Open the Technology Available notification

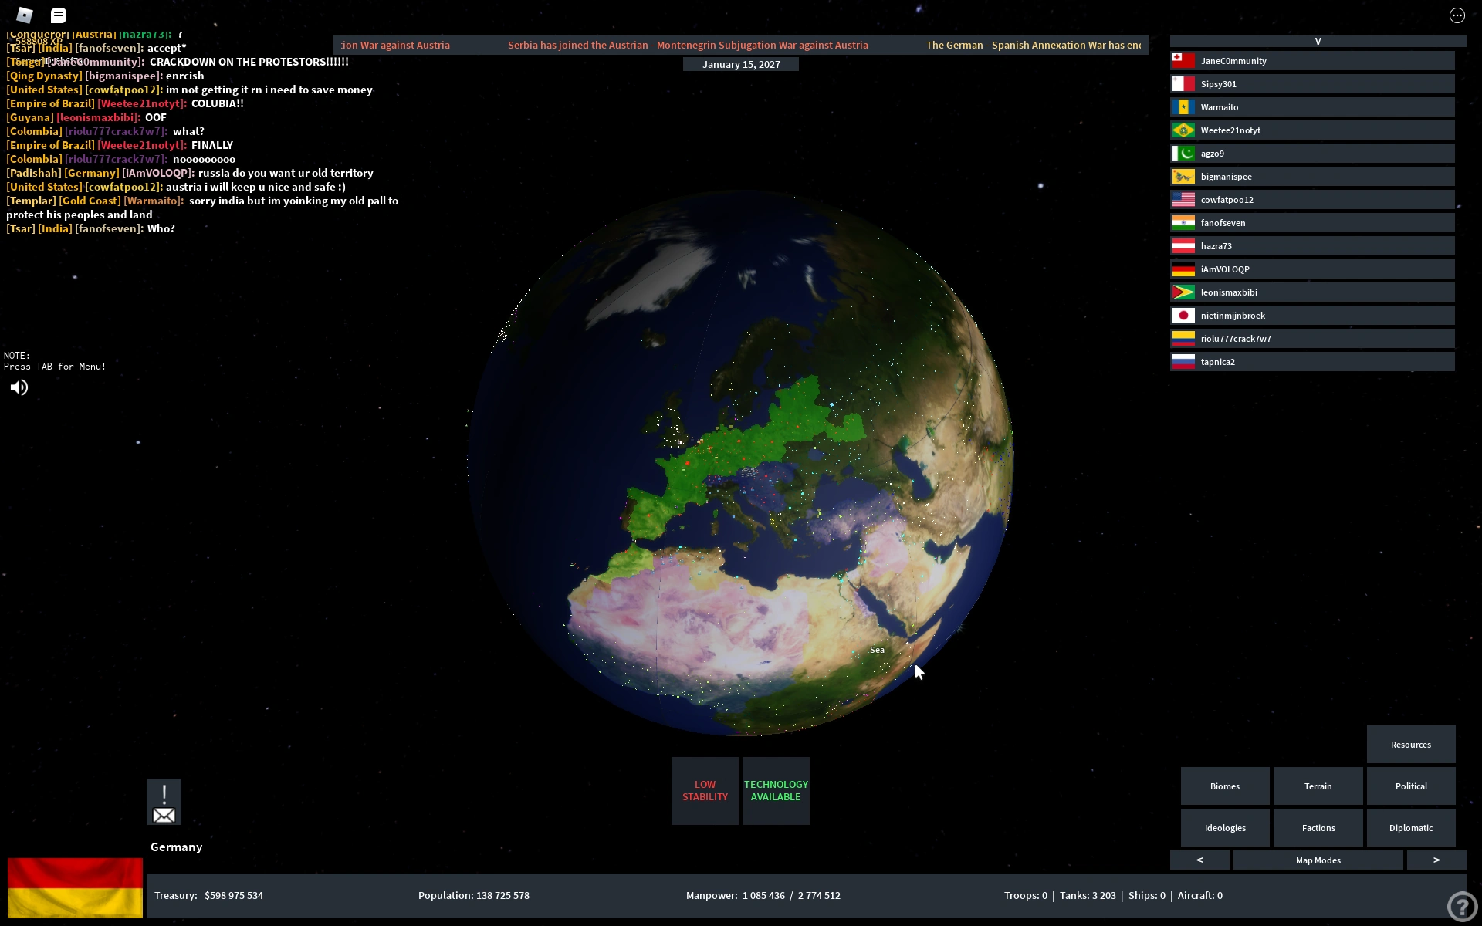point(776,790)
